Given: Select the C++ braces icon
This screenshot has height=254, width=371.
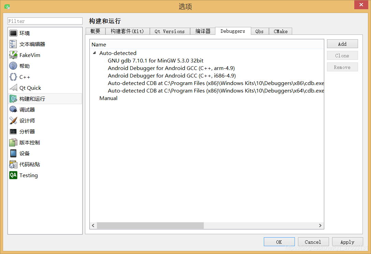Looking at the screenshot, I should tap(13, 77).
